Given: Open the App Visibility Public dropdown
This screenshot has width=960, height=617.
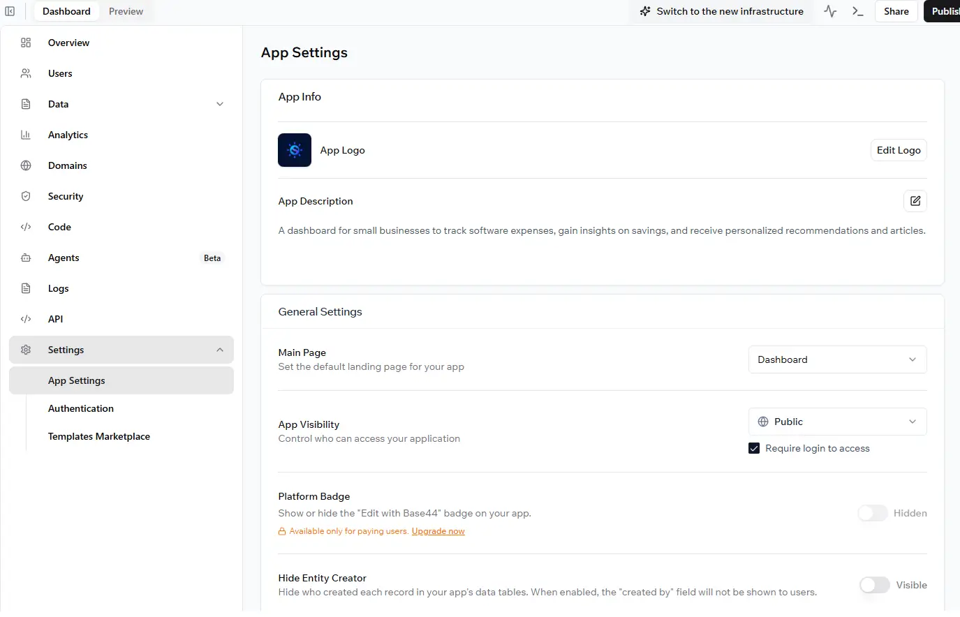Looking at the screenshot, I should [837, 422].
